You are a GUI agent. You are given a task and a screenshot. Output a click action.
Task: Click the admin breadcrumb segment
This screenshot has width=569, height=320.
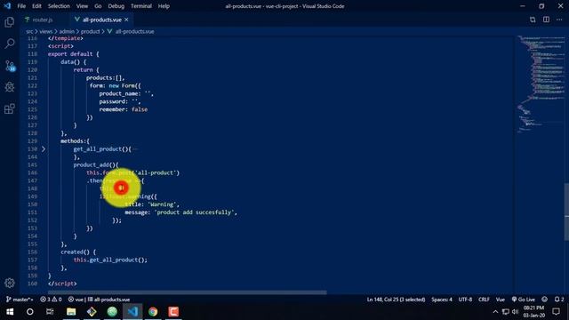67,32
